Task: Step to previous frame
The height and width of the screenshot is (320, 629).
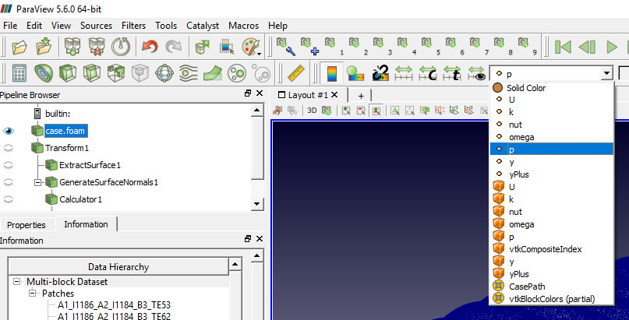Action: pyautogui.click(x=587, y=47)
